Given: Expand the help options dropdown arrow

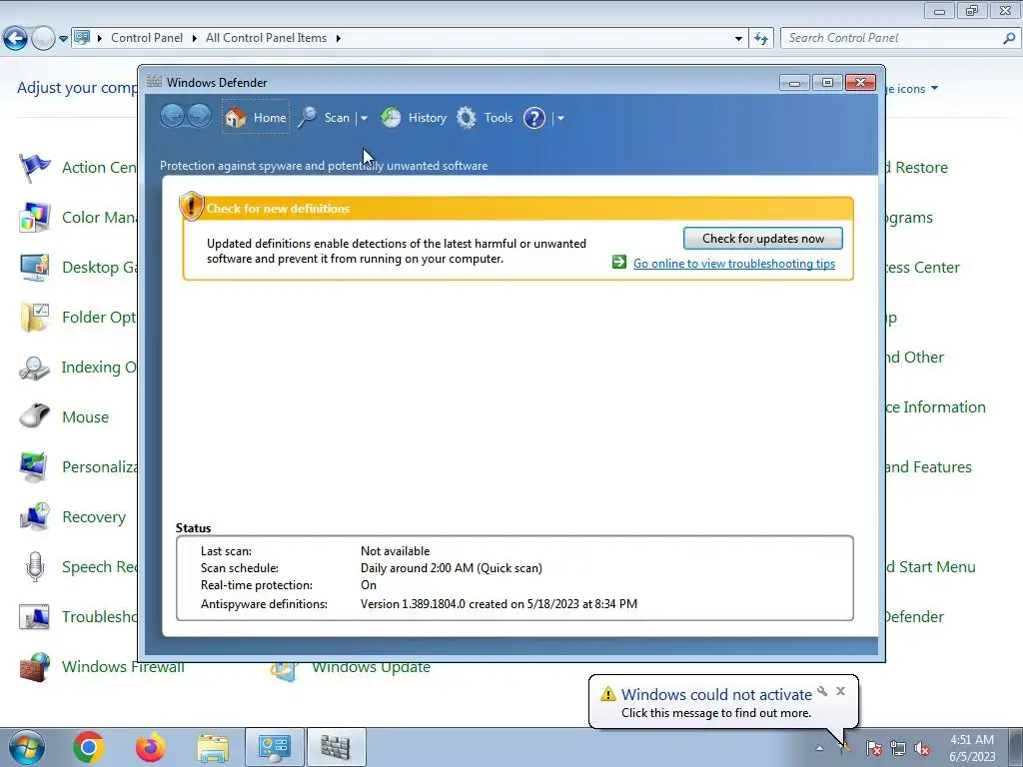Looking at the screenshot, I should (x=560, y=118).
